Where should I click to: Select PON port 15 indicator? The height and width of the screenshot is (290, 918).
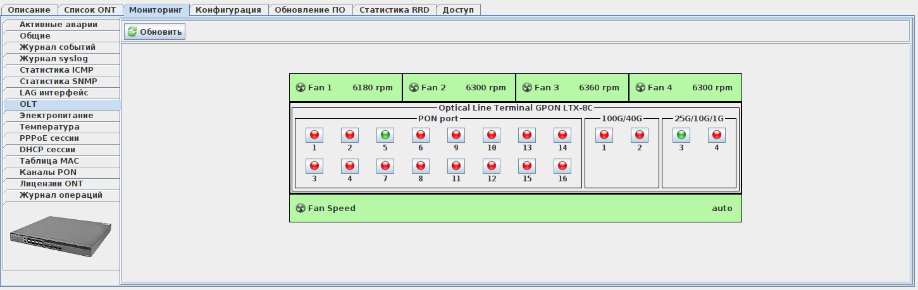pyautogui.click(x=526, y=166)
